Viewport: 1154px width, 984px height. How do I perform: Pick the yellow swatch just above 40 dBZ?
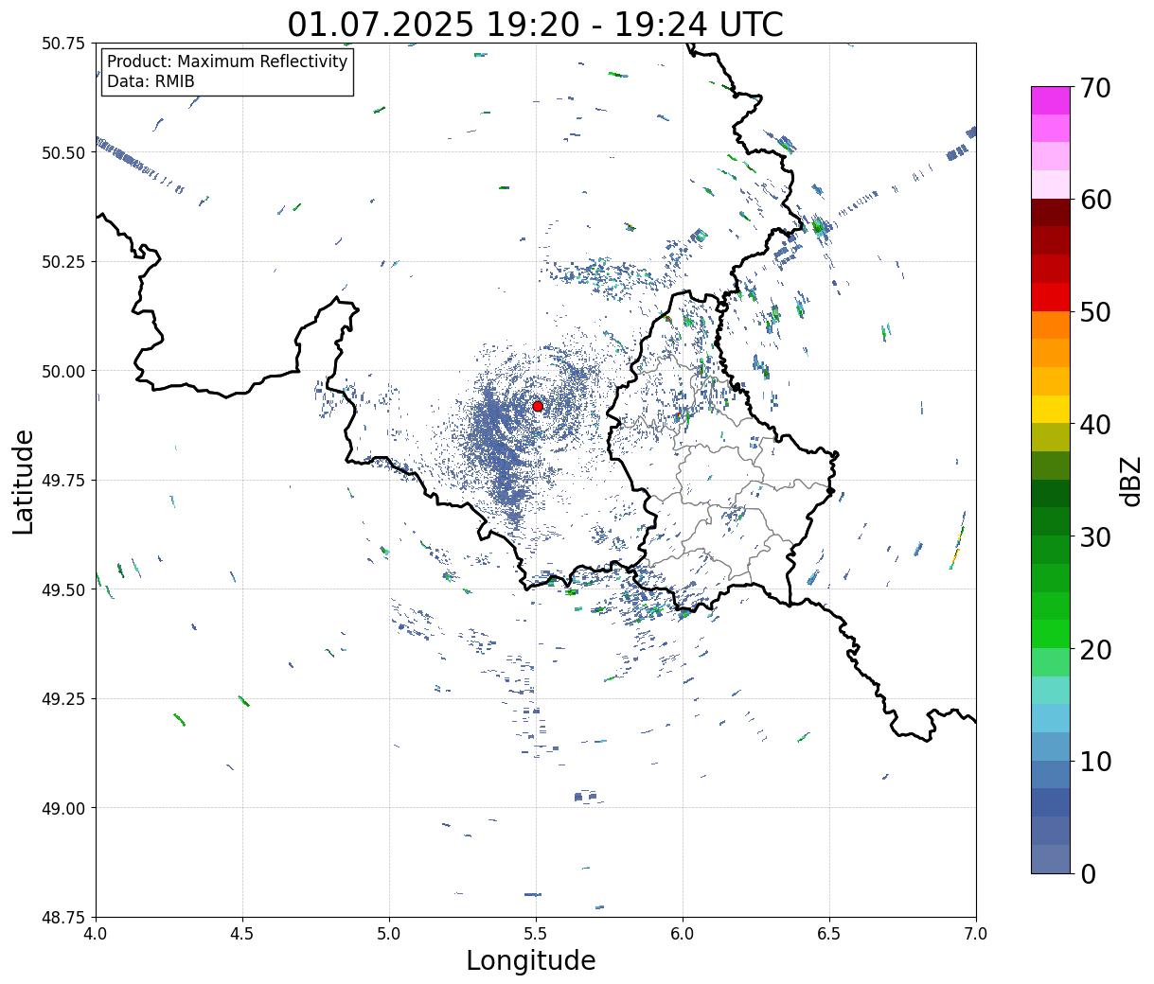pos(1051,409)
